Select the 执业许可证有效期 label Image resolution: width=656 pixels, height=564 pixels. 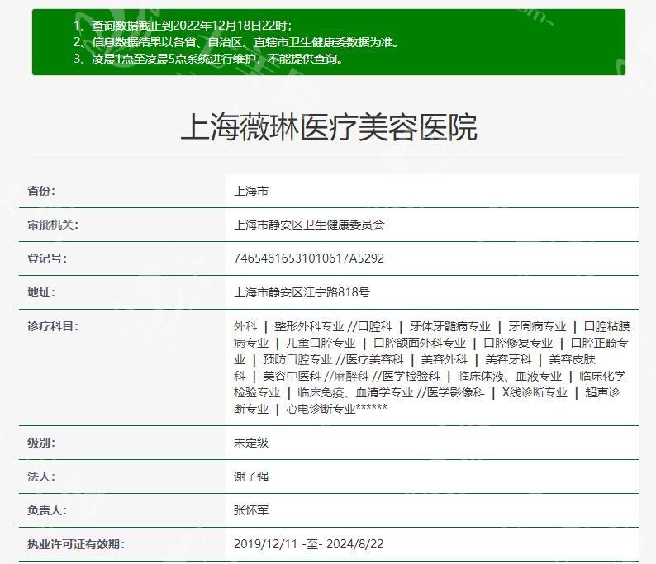click(76, 544)
